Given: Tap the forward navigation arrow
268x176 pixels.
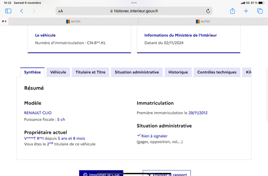Looking at the screenshot, I should 34,11.
